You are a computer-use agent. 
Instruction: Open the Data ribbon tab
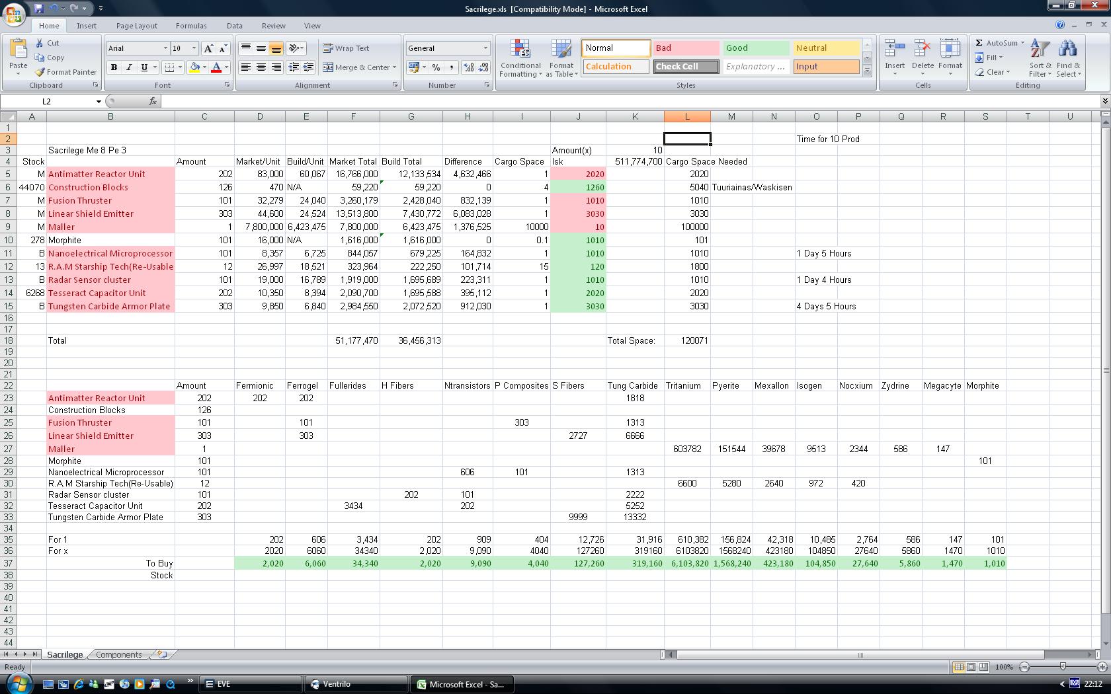point(235,26)
